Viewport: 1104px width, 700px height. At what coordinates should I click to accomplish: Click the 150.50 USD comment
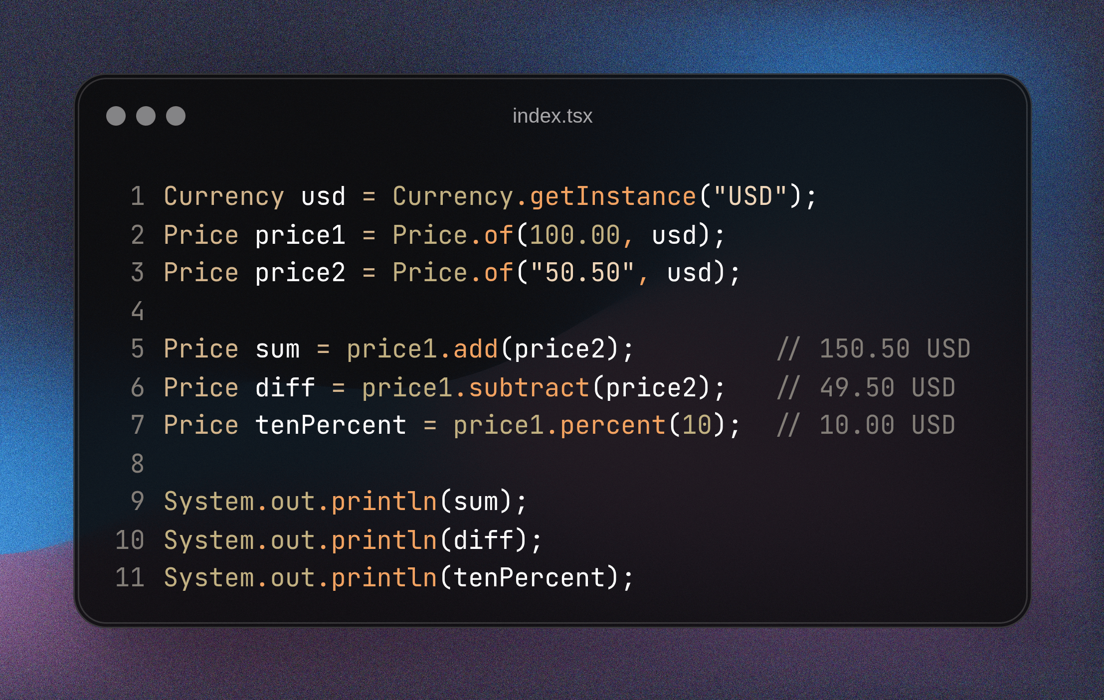coord(874,349)
